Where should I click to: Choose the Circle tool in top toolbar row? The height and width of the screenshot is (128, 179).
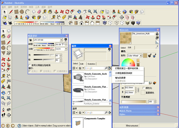point(22,12)
